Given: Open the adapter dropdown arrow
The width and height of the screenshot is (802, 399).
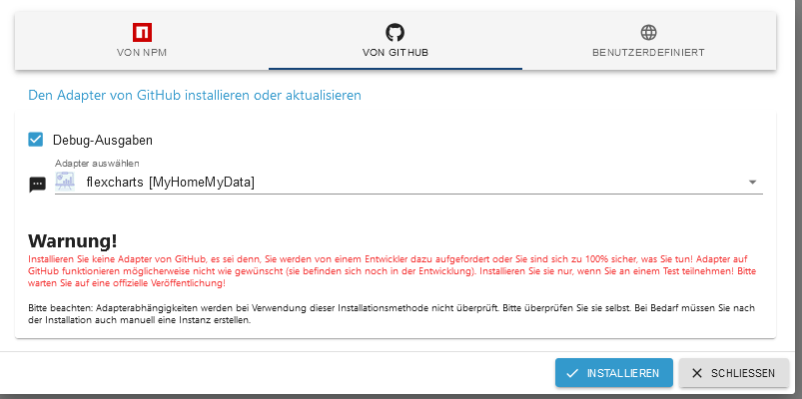Looking at the screenshot, I should pyautogui.click(x=752, y=183).
